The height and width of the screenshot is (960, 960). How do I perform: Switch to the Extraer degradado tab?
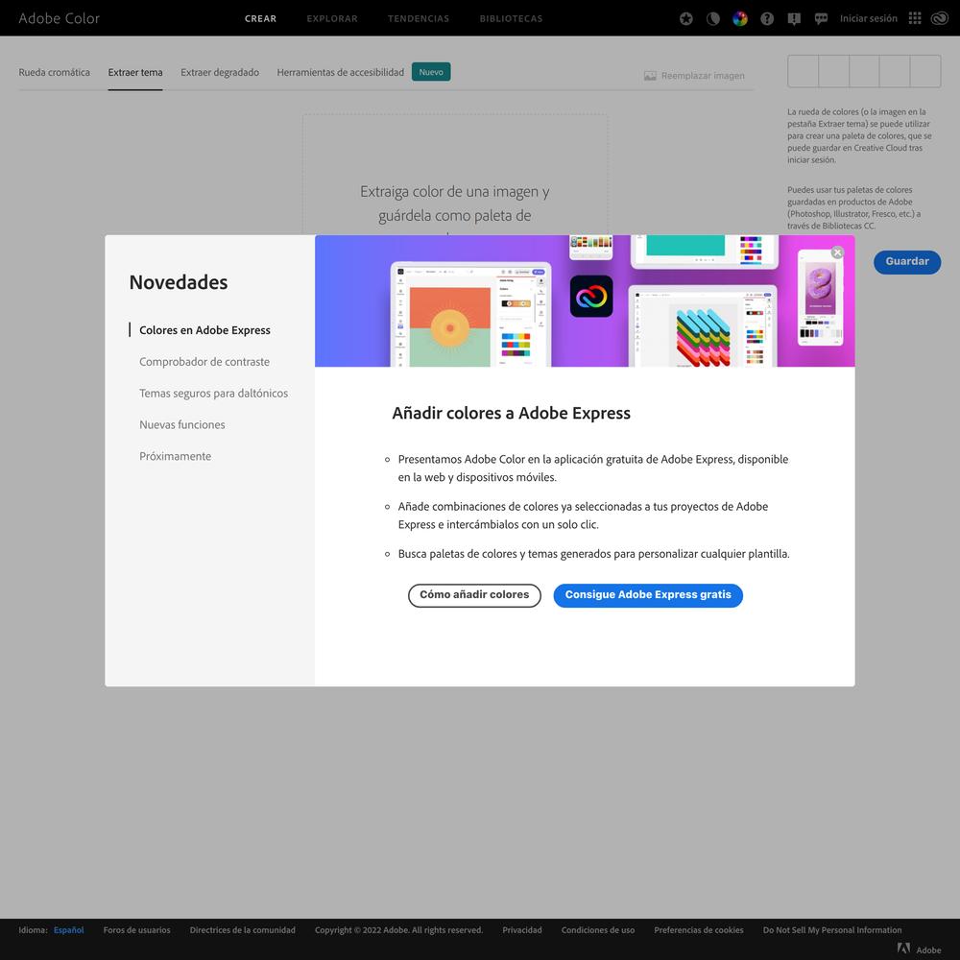coord(220,72)
